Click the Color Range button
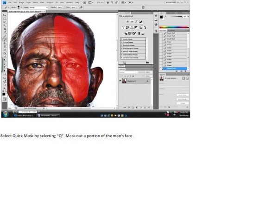 183,99
